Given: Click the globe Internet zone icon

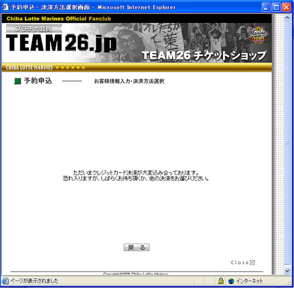Looking at the screenshot, I should (231, 281).
